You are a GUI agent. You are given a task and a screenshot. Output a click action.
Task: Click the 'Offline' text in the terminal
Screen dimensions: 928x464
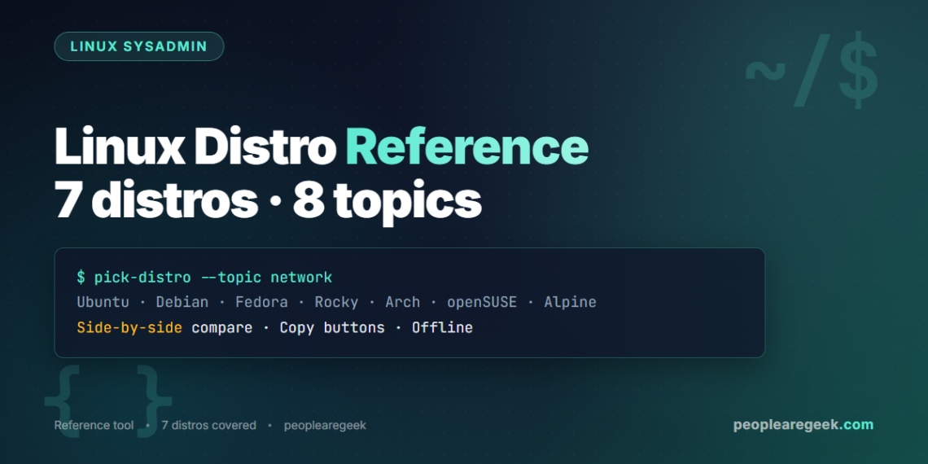coord(442,328)
